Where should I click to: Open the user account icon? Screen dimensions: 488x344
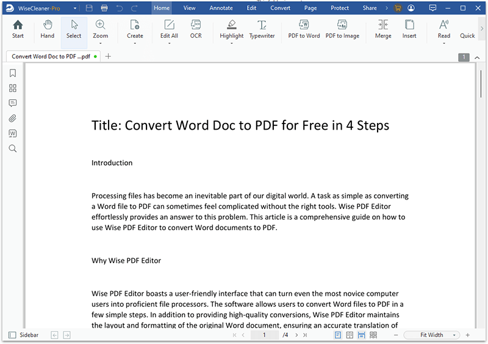point(411,8)
